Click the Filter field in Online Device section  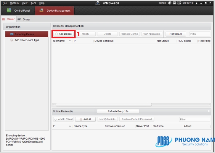pos(194,119)
